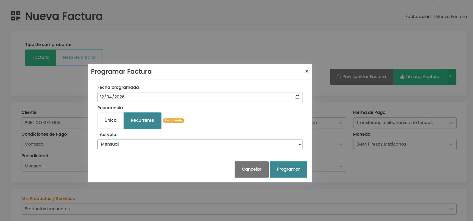The width and height of the screenshot is (473, 221).
Task: Click the Recurrencia label
Action: click(110, 108)
